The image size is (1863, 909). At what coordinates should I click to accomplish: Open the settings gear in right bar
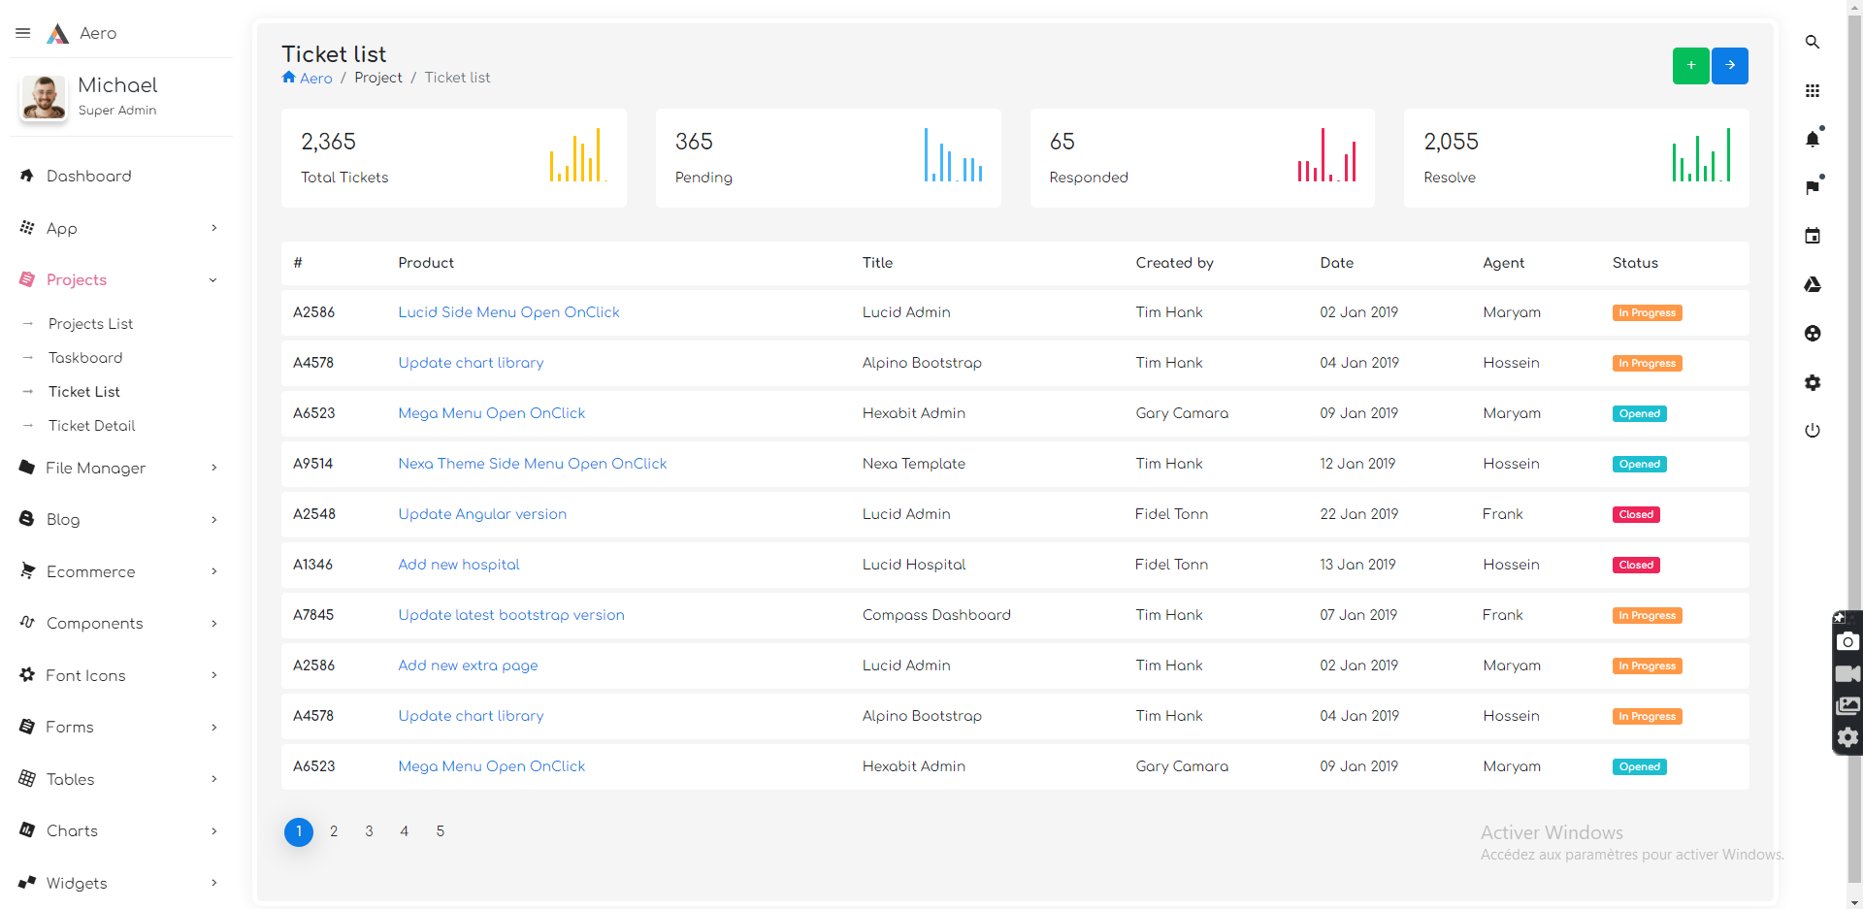point(1812,382)
